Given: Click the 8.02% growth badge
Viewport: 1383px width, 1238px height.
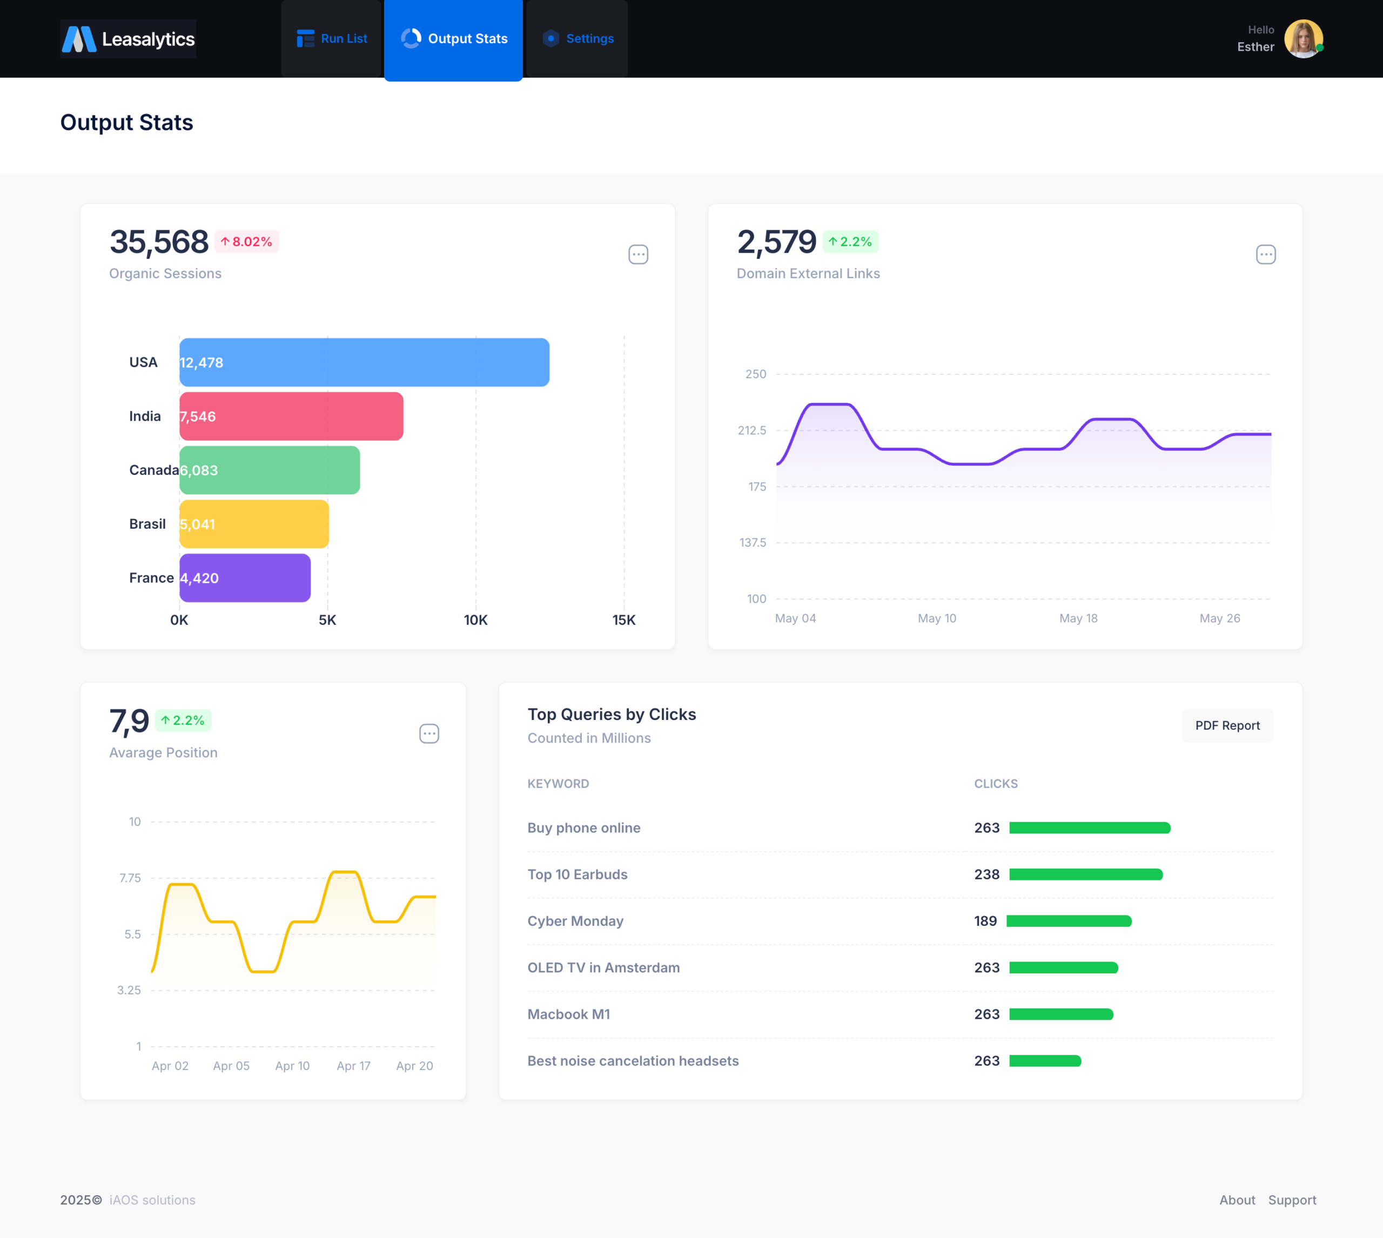Looking at the screenshot, I should click(246, 242).
